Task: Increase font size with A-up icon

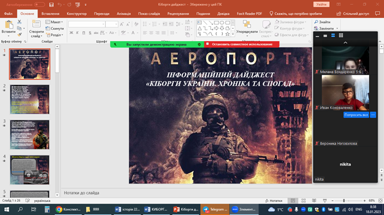Action: coord(122,24)
